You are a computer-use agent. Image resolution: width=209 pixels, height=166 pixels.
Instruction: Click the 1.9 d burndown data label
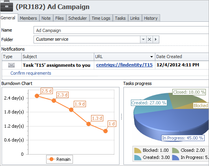point(80,104)
